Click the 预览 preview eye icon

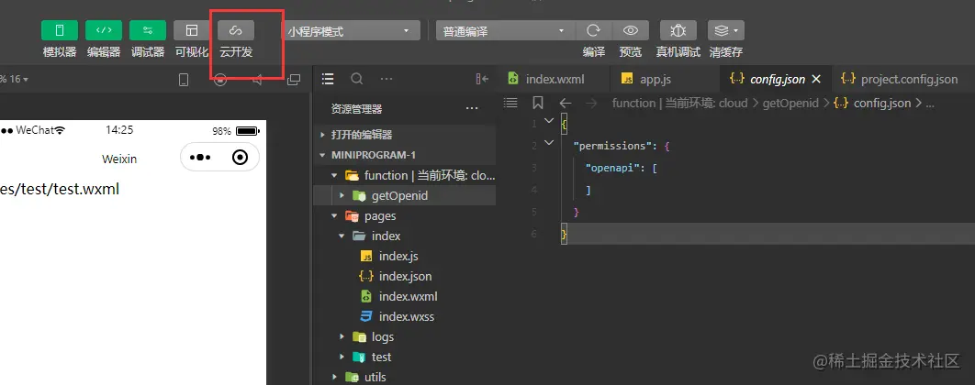pos(631,30)
